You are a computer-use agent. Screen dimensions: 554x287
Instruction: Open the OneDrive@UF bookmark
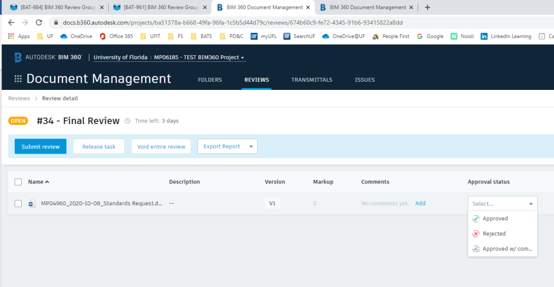point(344,36)
